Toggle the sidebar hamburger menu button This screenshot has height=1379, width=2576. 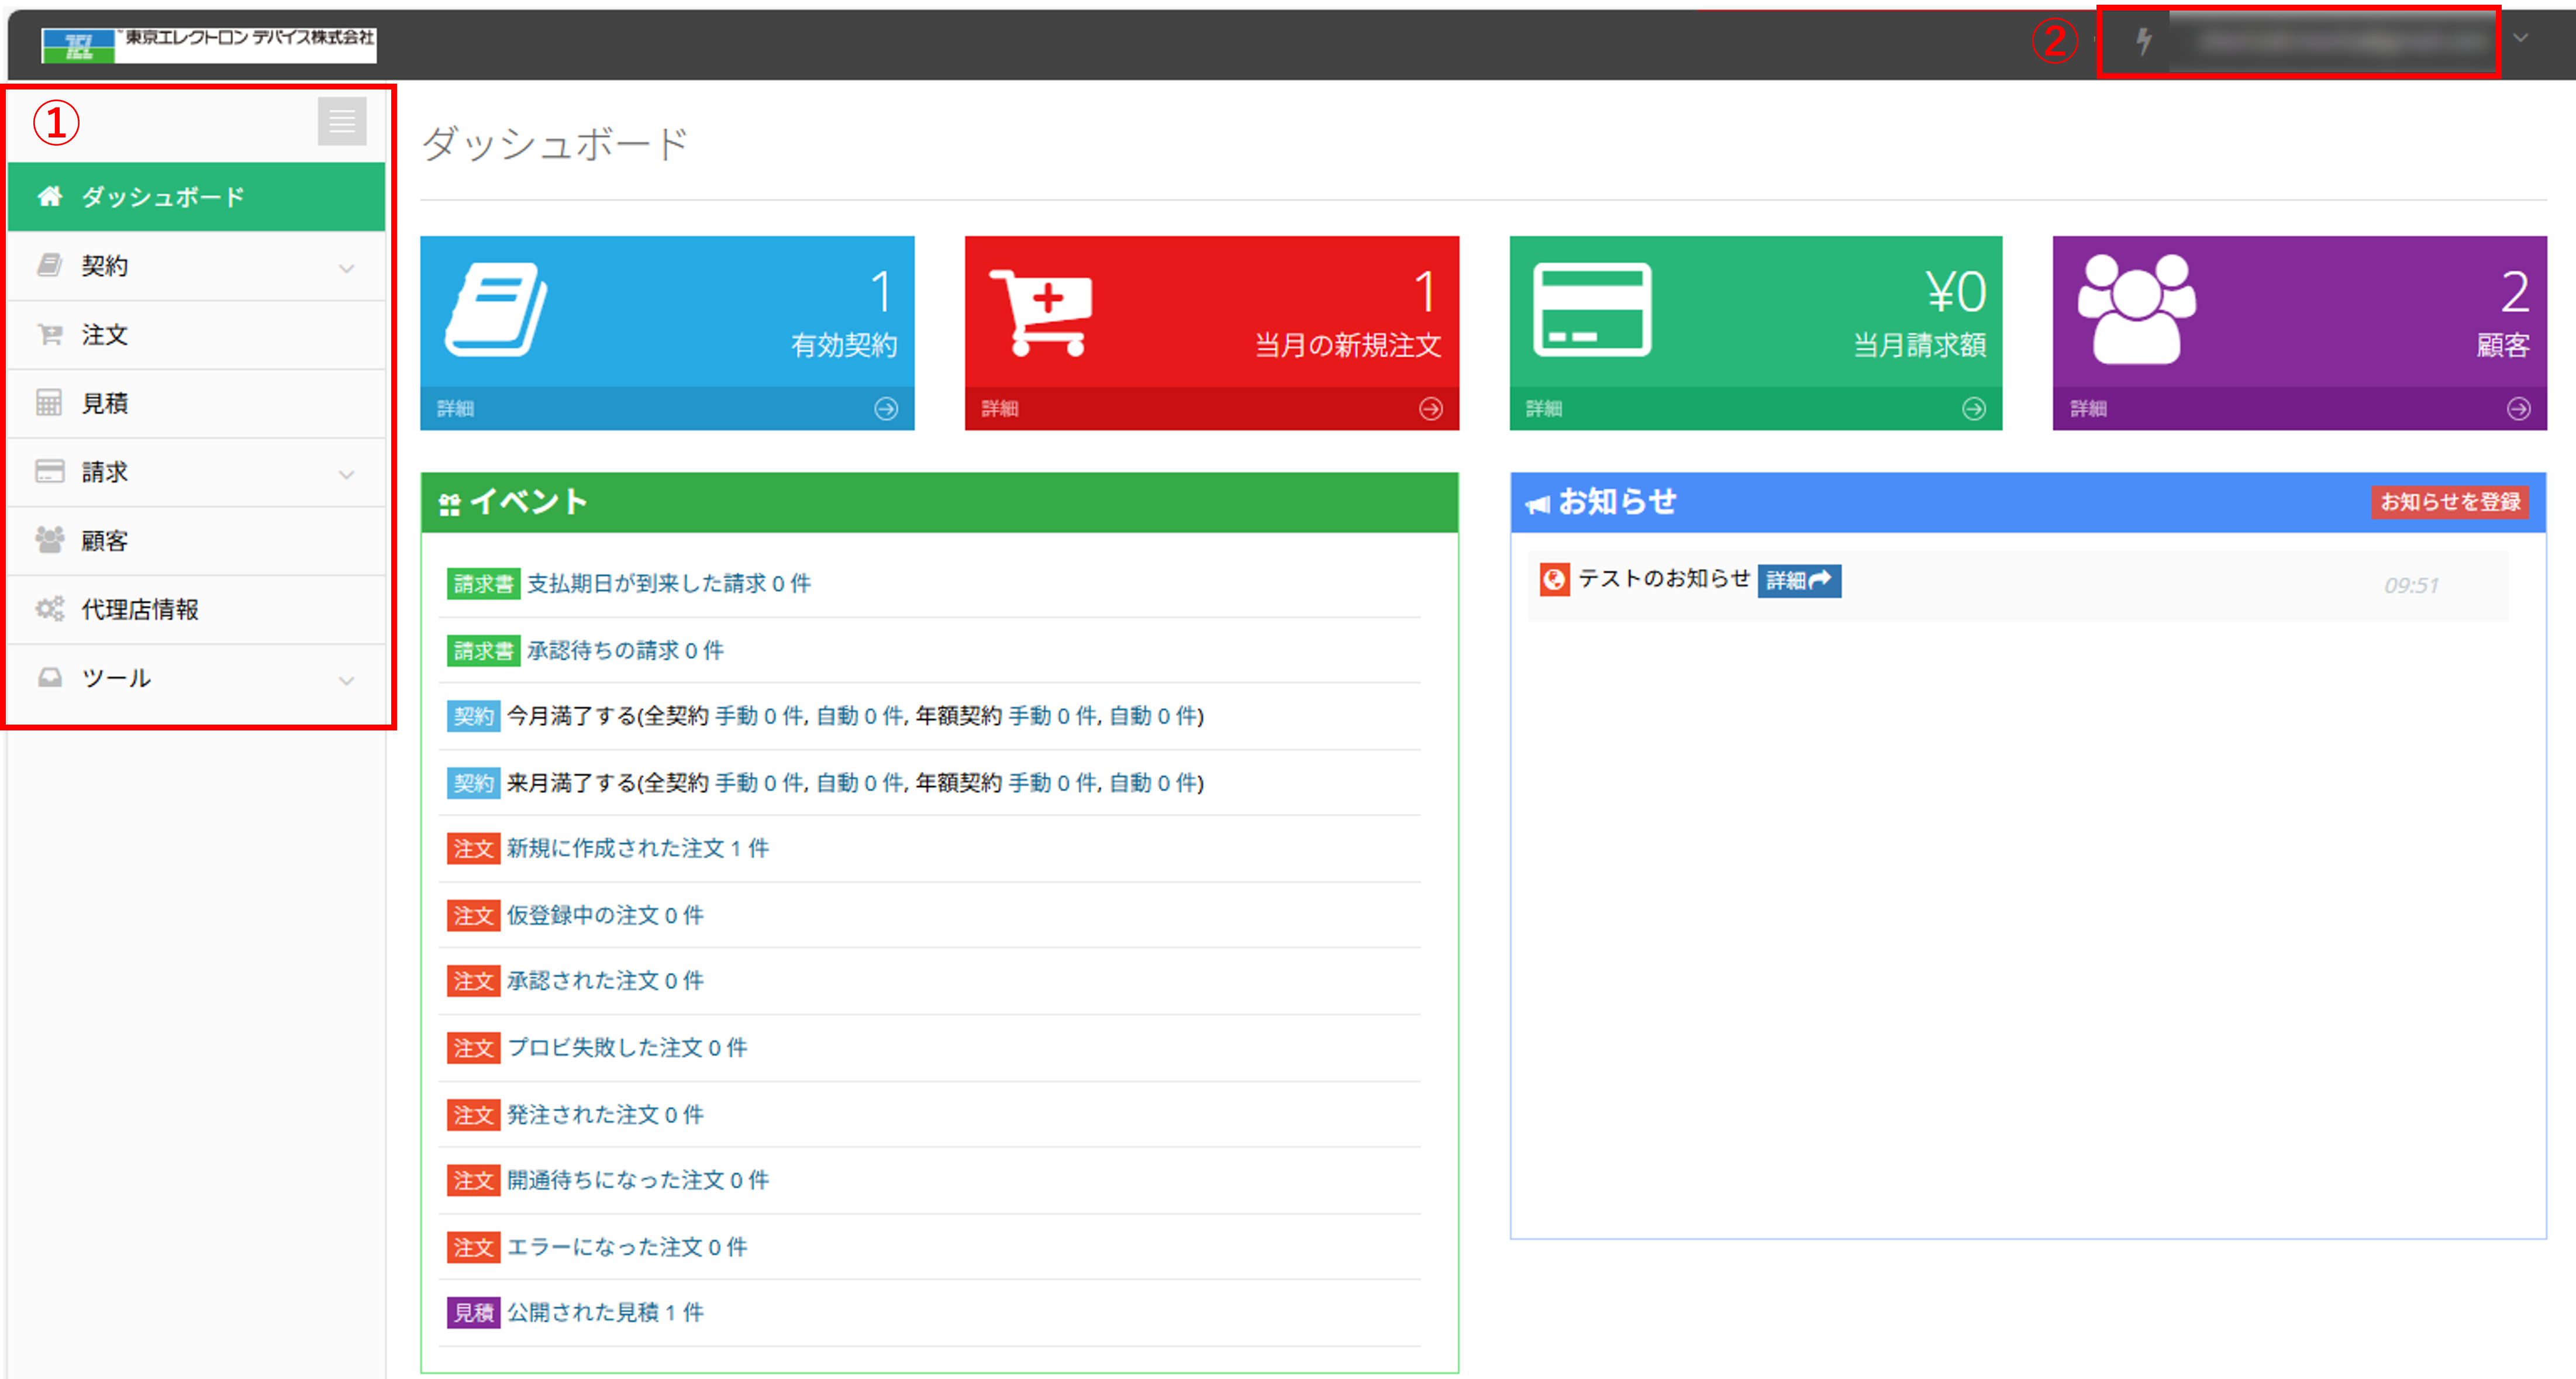342,121
